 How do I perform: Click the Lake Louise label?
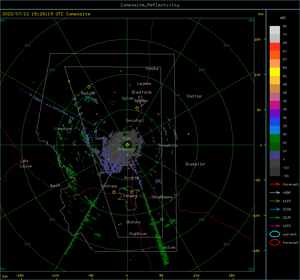(26, 163)
